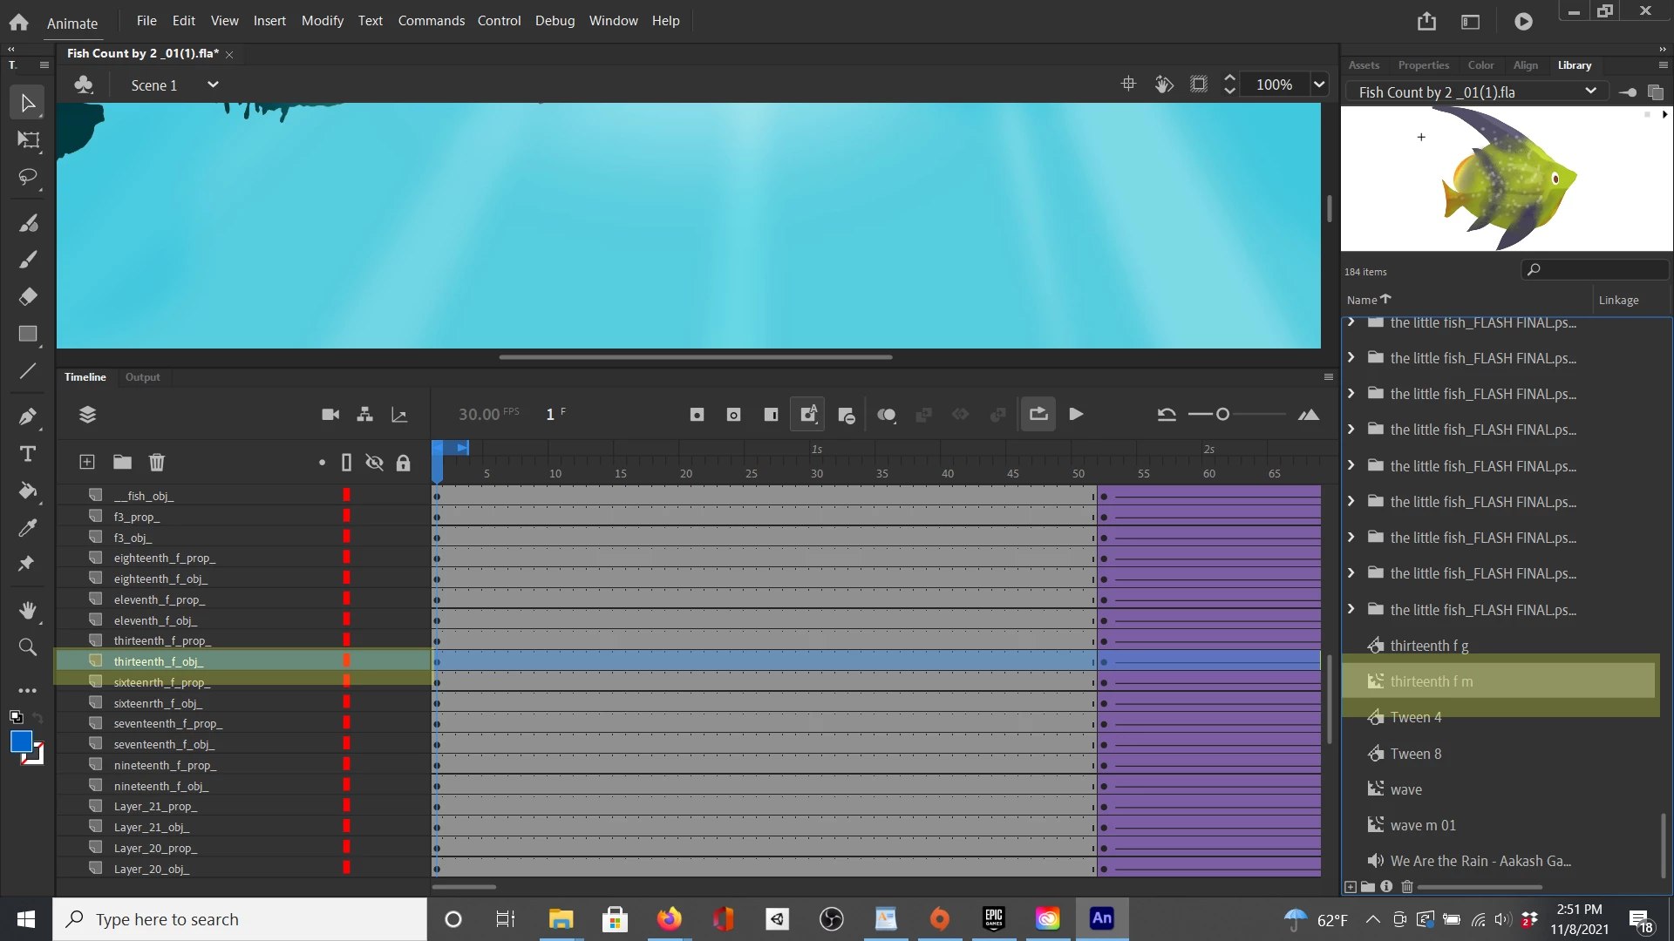Open the Scene 1 dropdown
This screenshot has width=1674, height=941.
(212, 85)
